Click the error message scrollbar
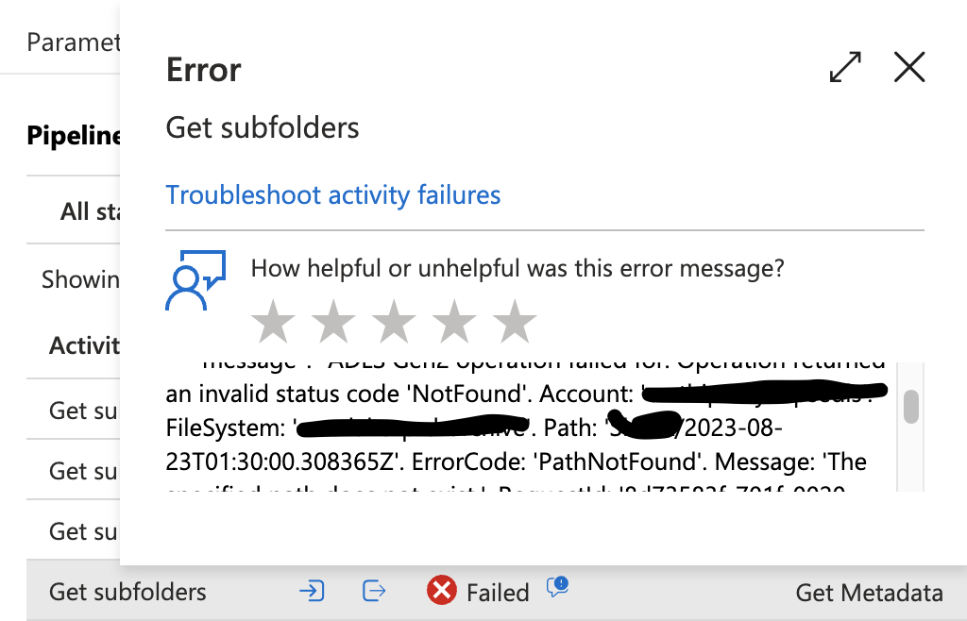This screenshot has height=621, width=967. pos(909,409)
